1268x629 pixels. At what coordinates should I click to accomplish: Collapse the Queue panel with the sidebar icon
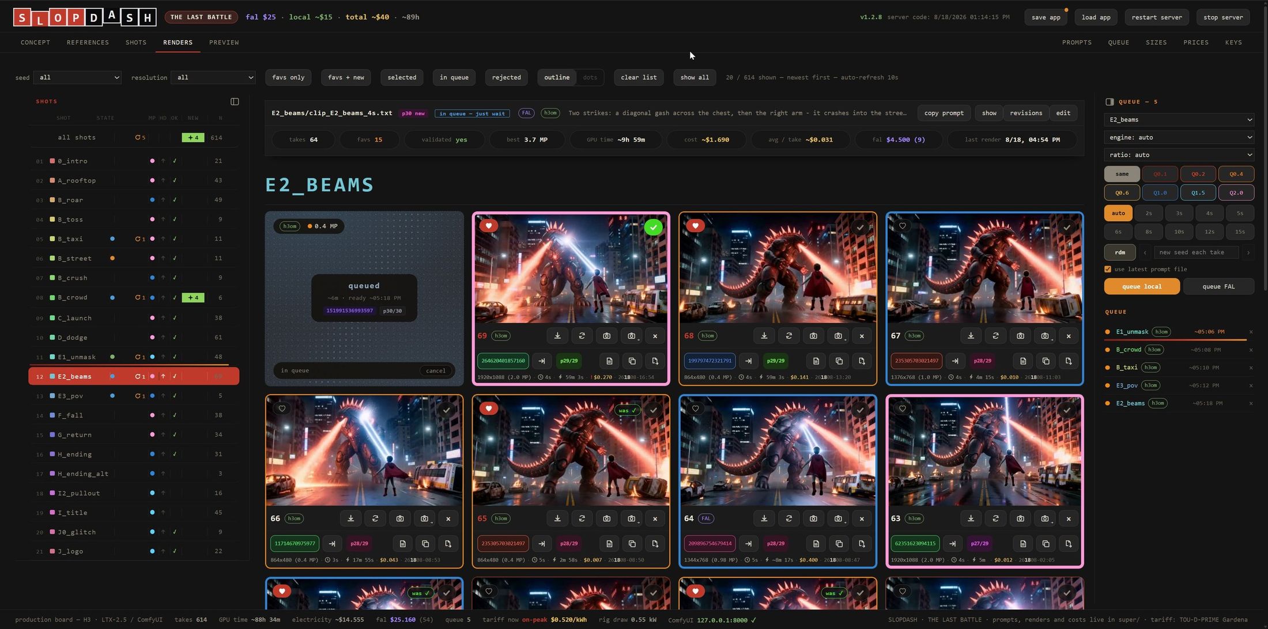pos(1109,102)
